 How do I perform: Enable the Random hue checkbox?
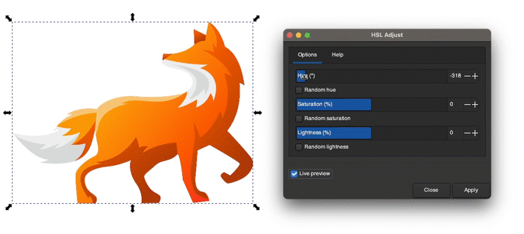pyautogui.click(x=299, y=90)
